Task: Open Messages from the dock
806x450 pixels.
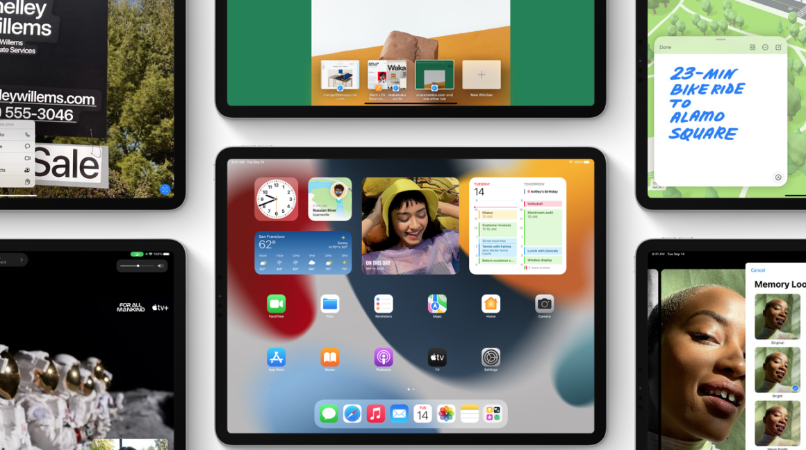Action: tap(329, 414)
